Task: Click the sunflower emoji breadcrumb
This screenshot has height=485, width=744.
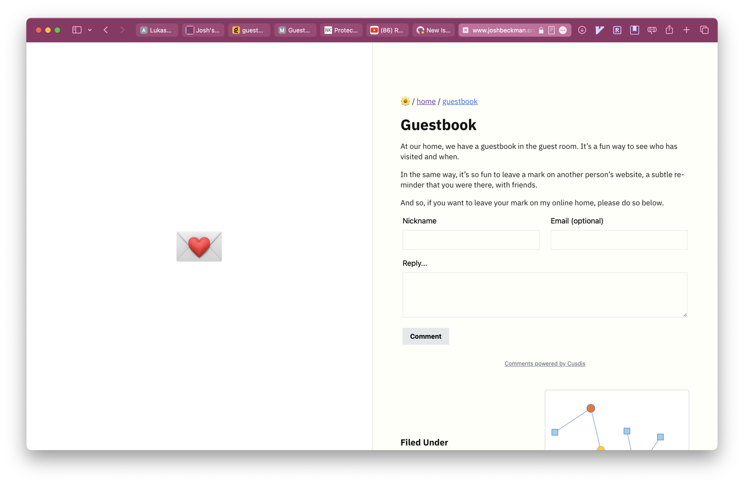Action: point(405,101)
